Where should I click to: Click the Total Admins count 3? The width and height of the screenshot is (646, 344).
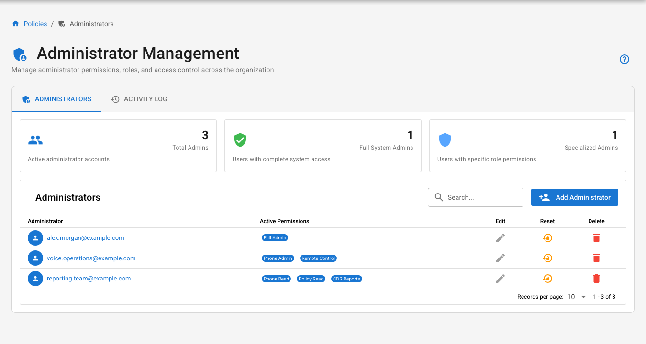coord(205,135)
